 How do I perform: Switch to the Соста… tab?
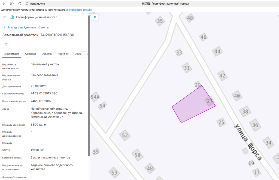coord(78,54)
